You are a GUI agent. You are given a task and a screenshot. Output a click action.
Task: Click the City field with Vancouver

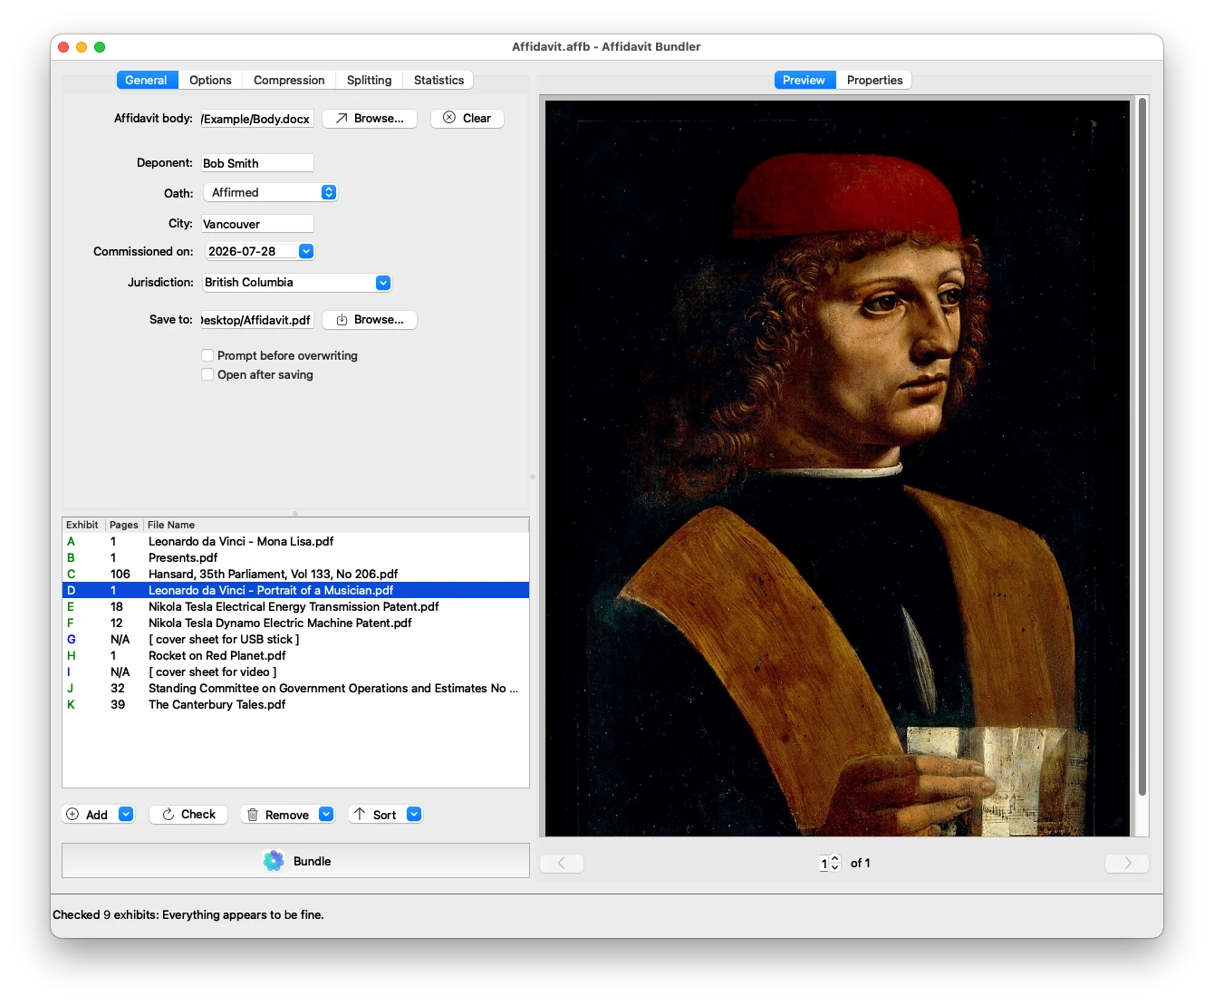pyautogui.click(x=257, y=224)
